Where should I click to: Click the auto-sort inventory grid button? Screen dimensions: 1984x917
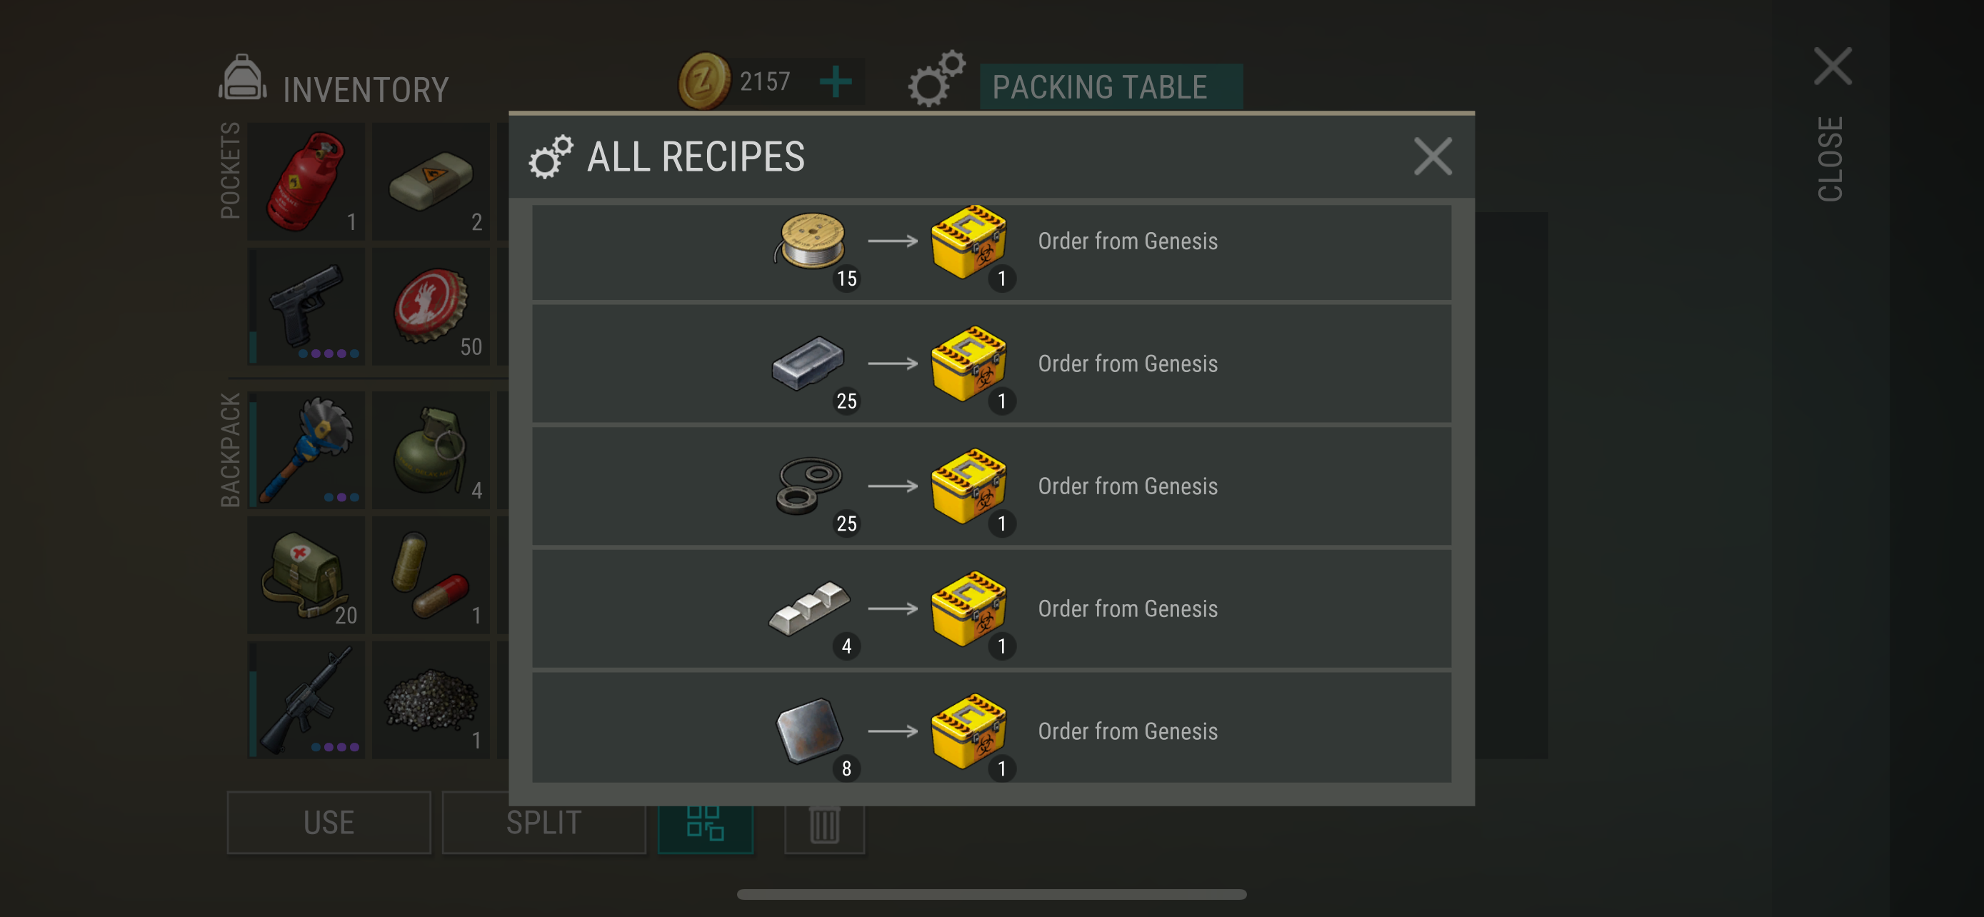(x=705, y=825)
